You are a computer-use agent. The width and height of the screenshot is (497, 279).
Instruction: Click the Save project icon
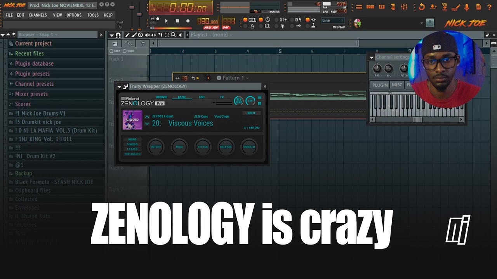pyautogui.click(x=433, y=7)
